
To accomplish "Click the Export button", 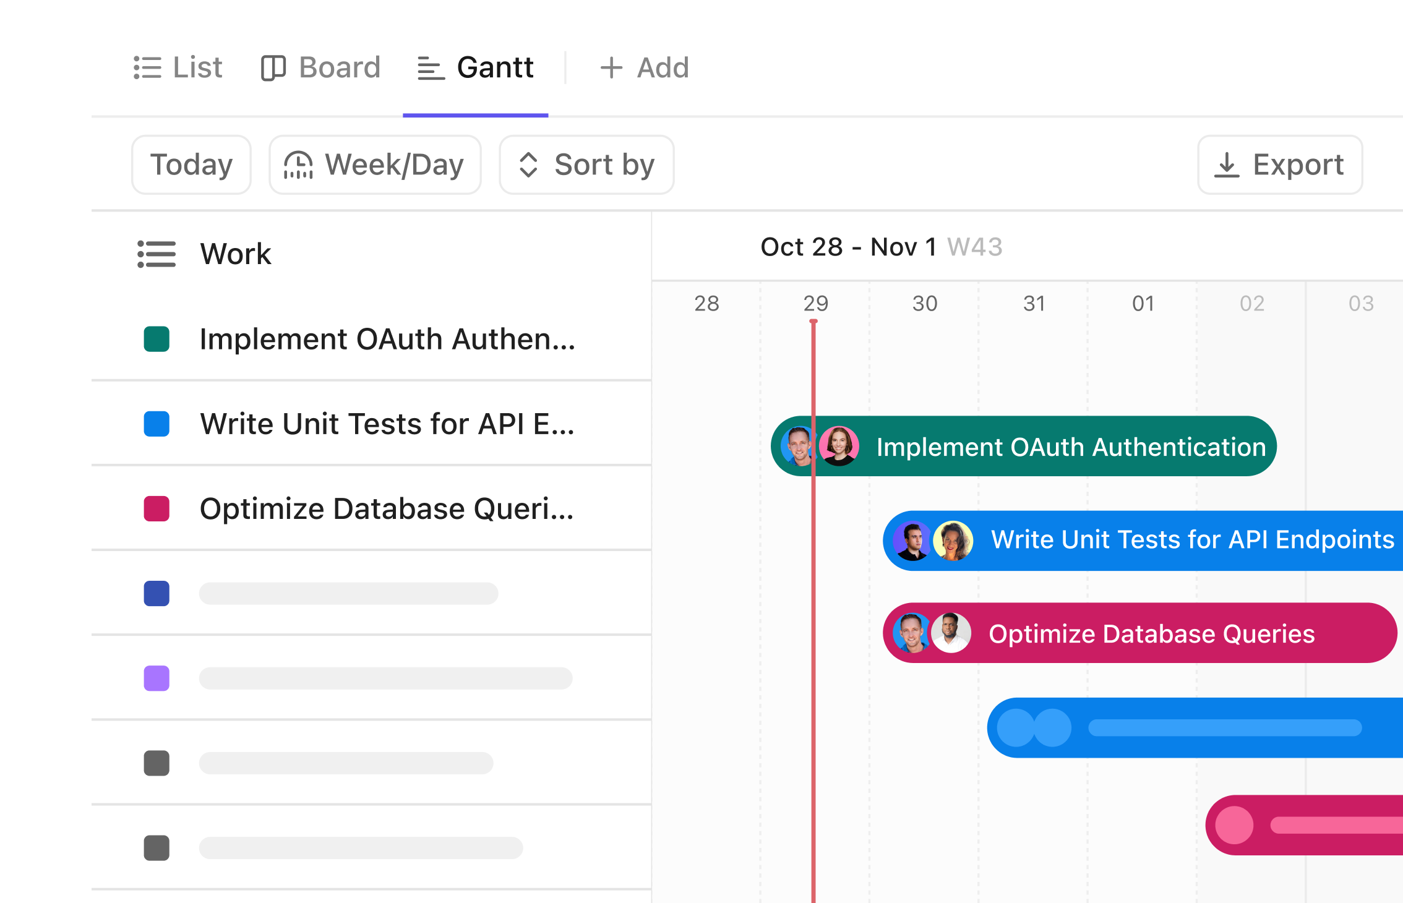I will coord(1279,165).
